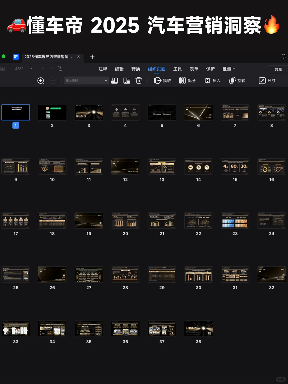
Task: Click the 旋转 rotate tool
Action: pyautogui.click(x=237, y=81)
